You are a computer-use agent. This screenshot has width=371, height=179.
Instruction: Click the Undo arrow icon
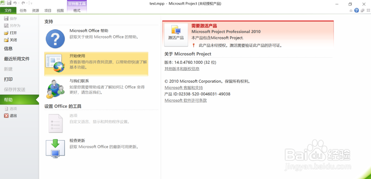coord(15,3)
